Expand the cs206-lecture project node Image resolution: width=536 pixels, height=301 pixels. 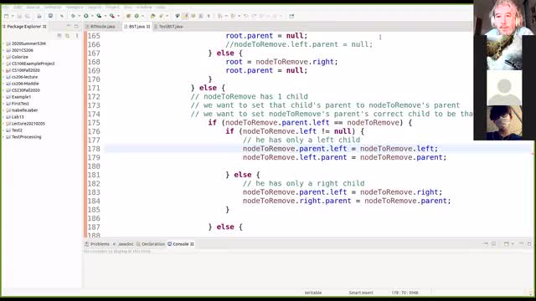3,77
